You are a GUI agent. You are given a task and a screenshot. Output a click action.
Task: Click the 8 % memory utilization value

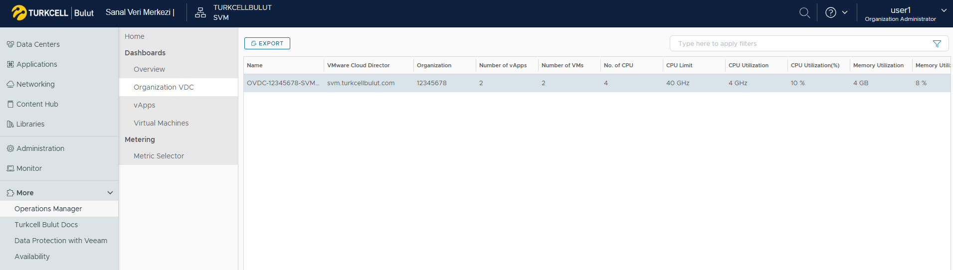pyautogui.click(x=921, y=83)
